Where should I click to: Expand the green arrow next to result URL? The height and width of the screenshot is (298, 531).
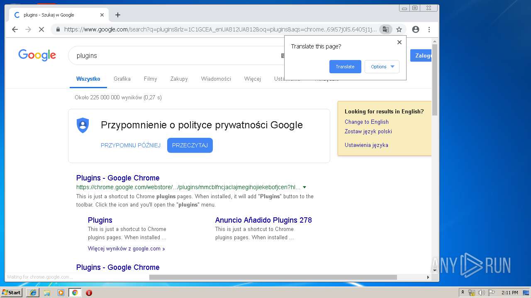click(x=304, y=187)
